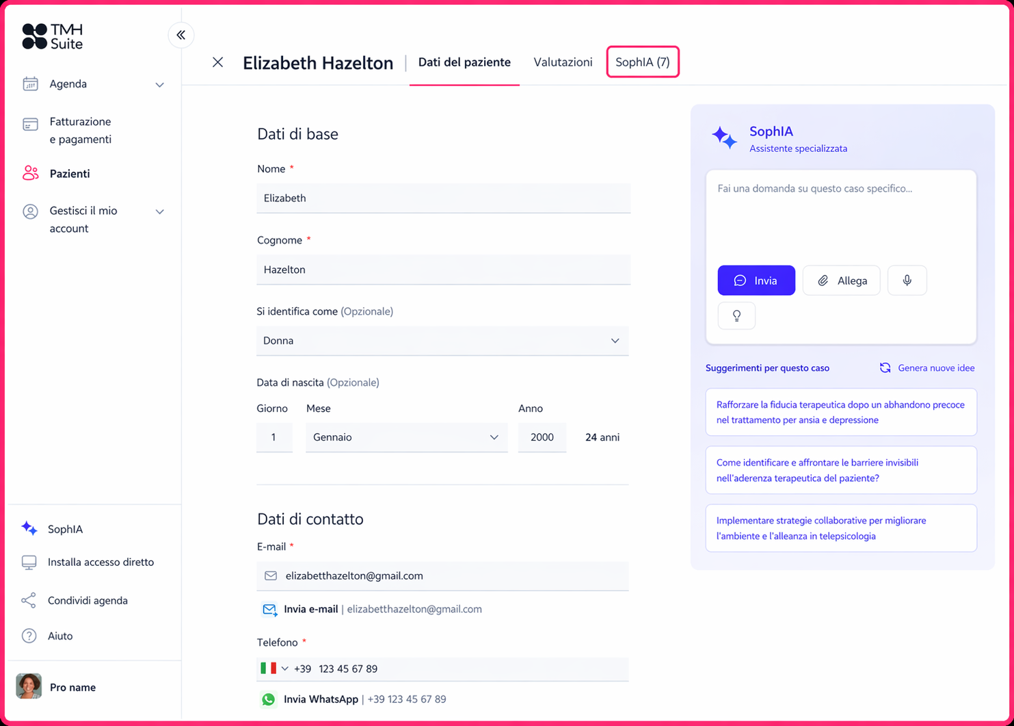Click the 'Dati di base' section heading
The width and height of the screenshot is (1014, 726).
pyautogui.click(x=297, y=134)
